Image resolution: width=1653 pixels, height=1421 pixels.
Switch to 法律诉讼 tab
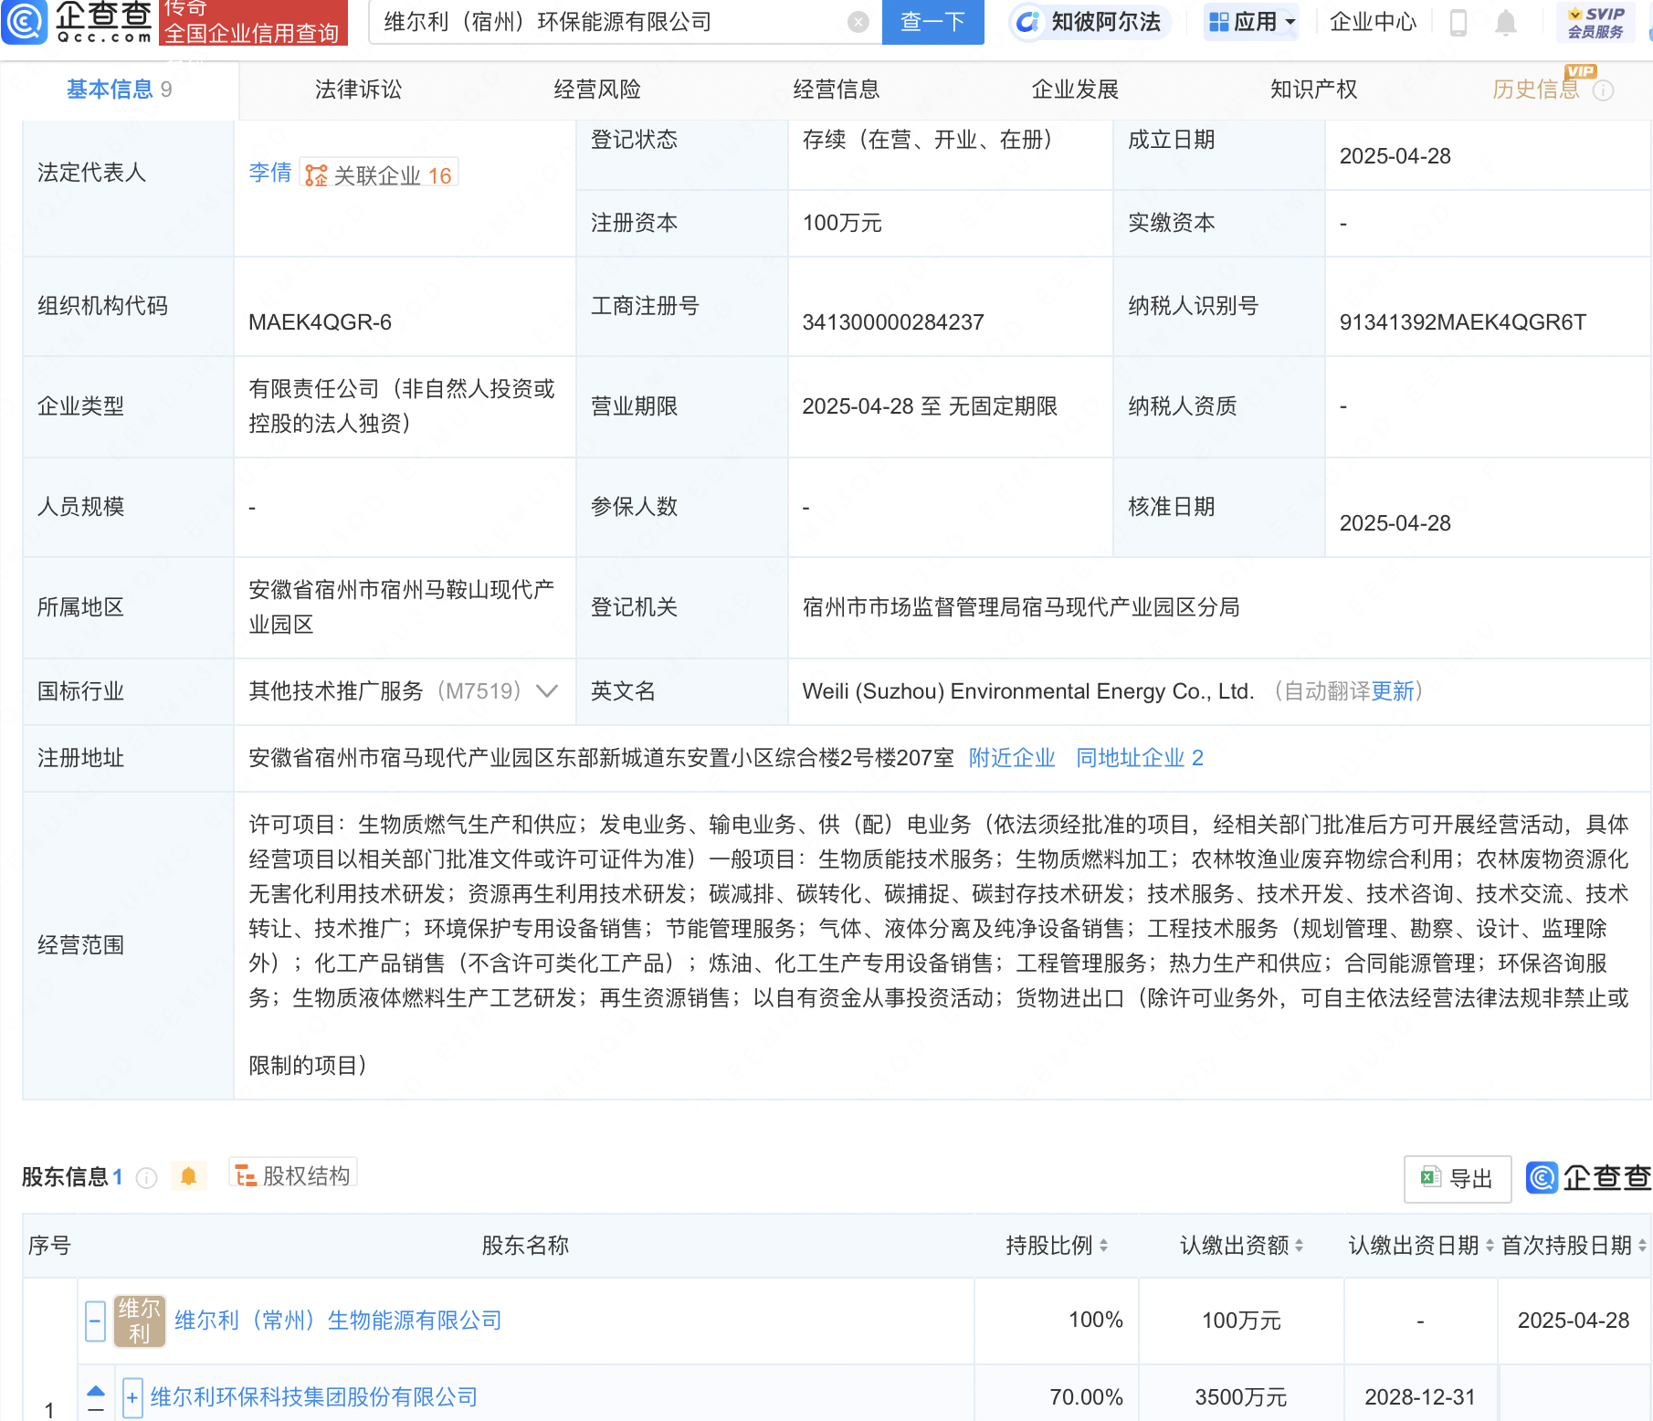point(358,89)
